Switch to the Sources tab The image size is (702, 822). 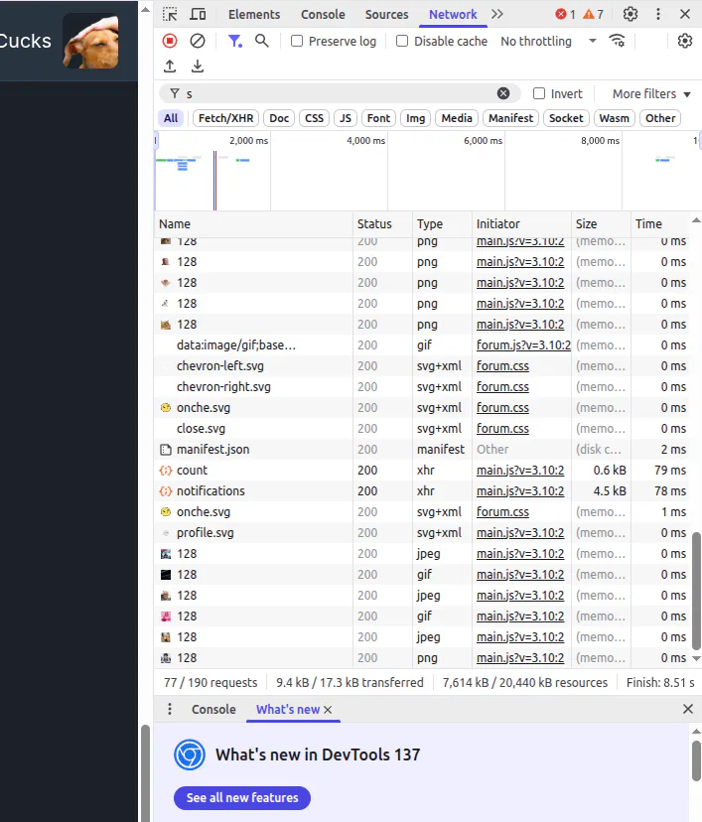coord(387,14)
